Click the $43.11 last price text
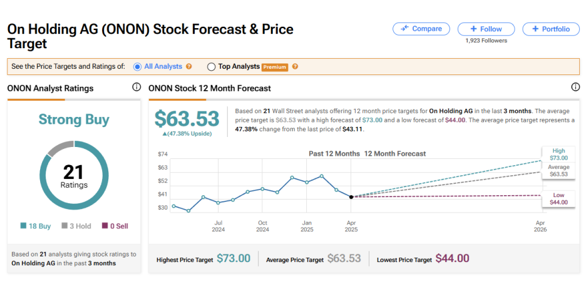 (352, 129)
